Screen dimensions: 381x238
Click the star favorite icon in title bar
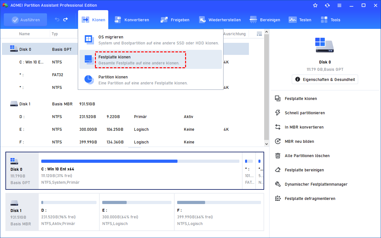pyautogui.click(x=315, y=5)
